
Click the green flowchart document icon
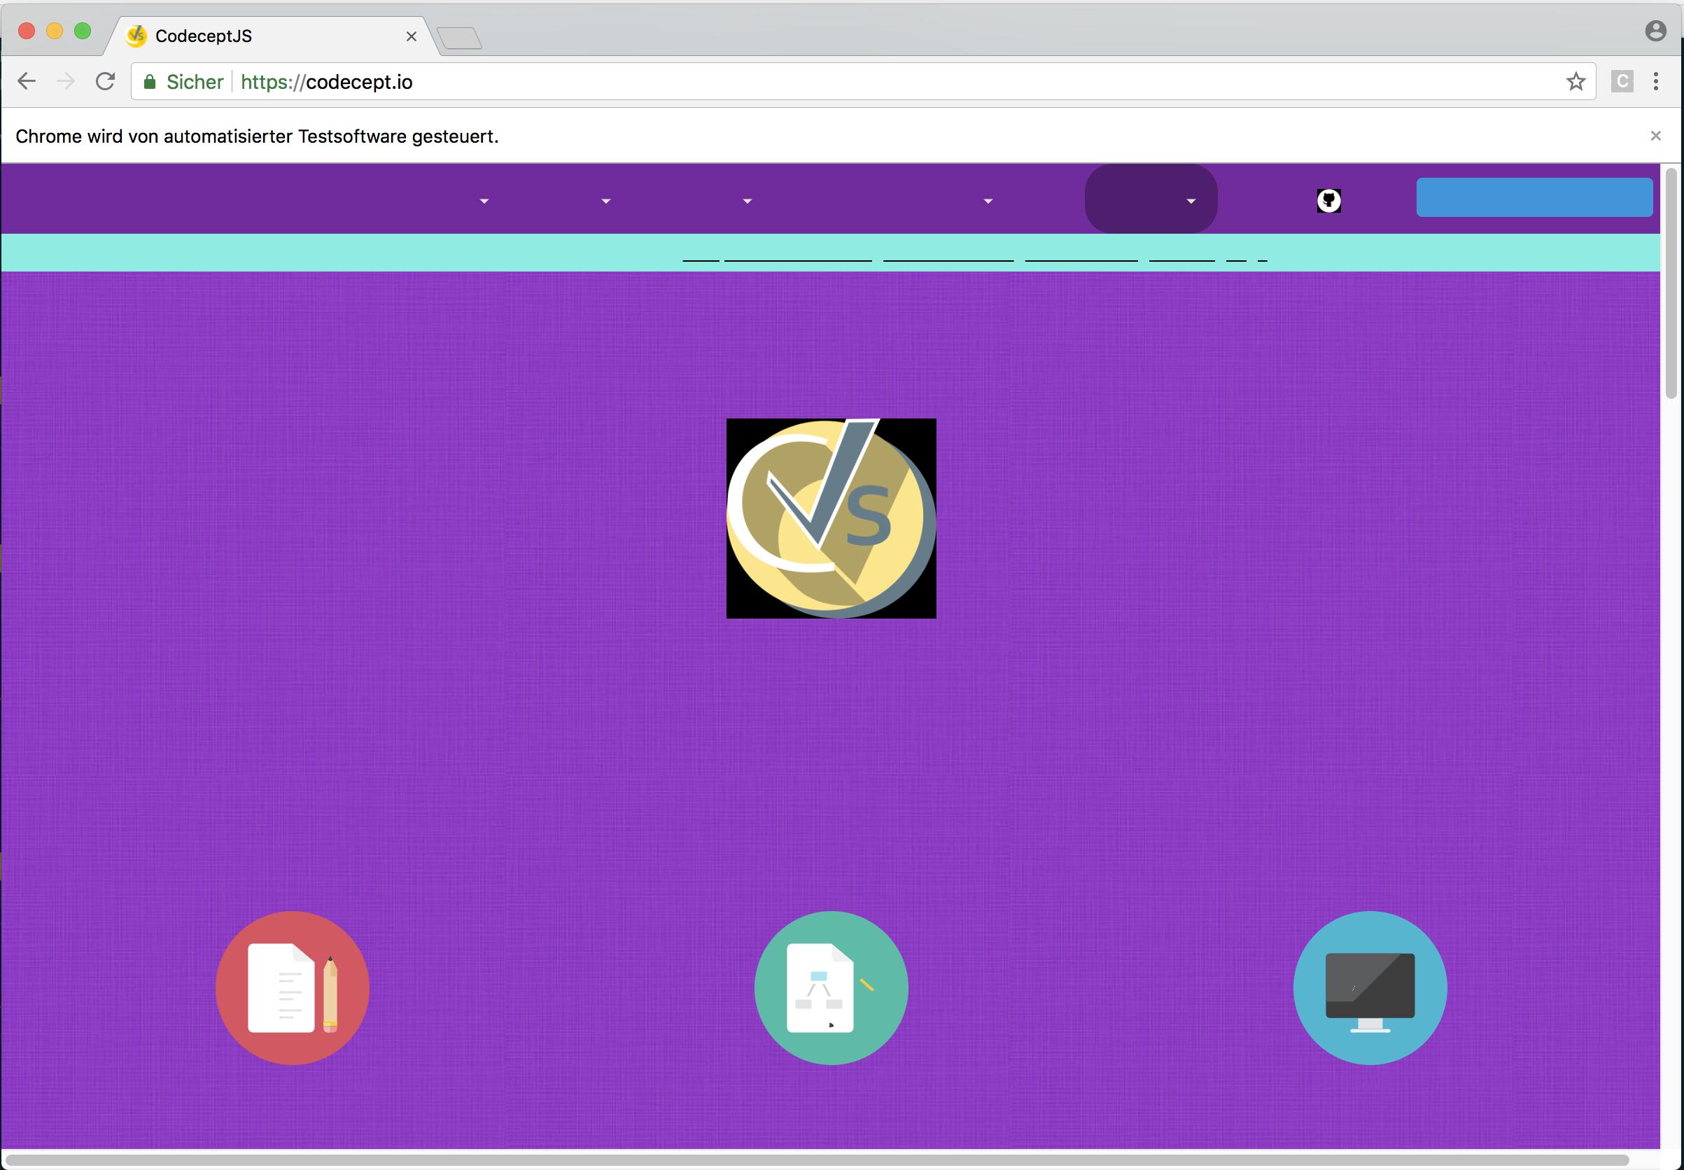click(x=832, y=987)
